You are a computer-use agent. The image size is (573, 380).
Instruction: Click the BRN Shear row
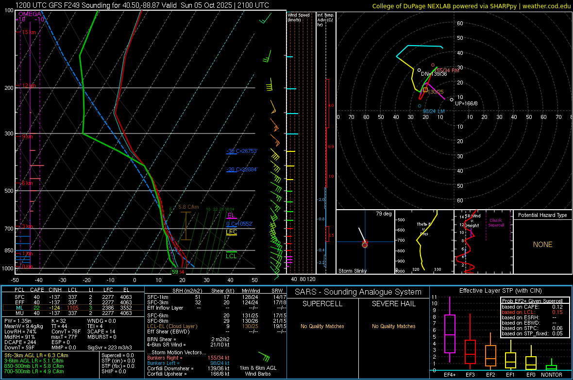point(188,339)
